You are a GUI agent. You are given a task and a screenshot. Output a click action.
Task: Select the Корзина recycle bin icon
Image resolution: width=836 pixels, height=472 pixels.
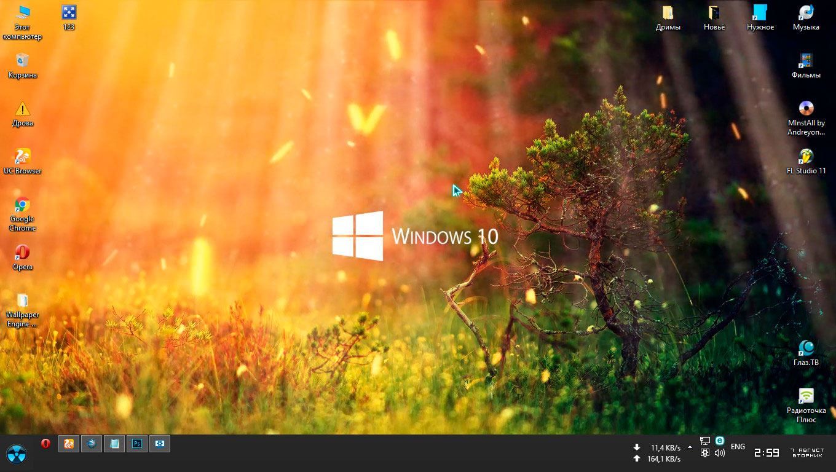22,66
